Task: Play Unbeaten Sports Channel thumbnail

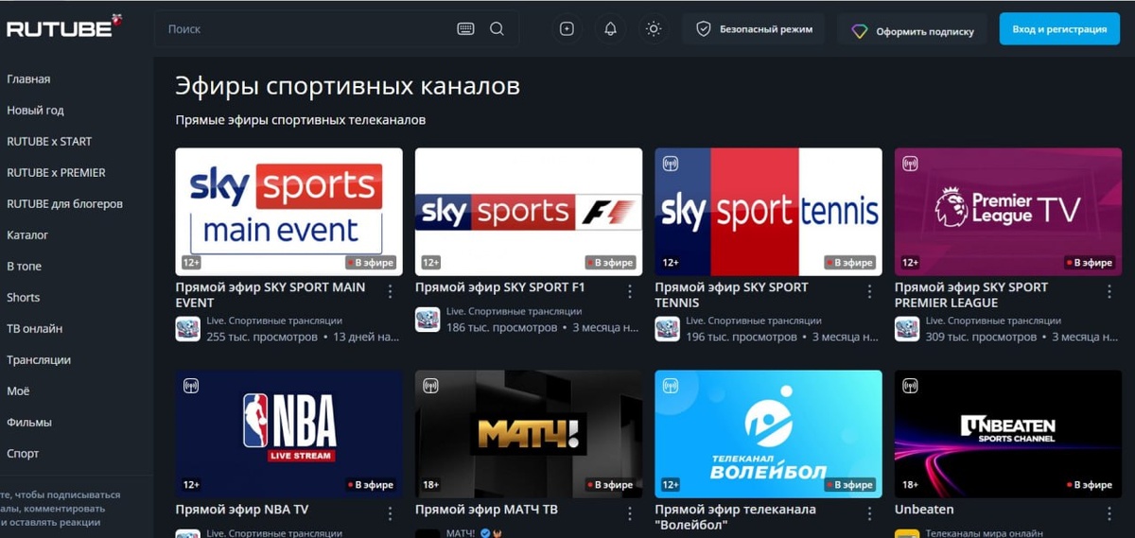Action: coord(1008,434)
